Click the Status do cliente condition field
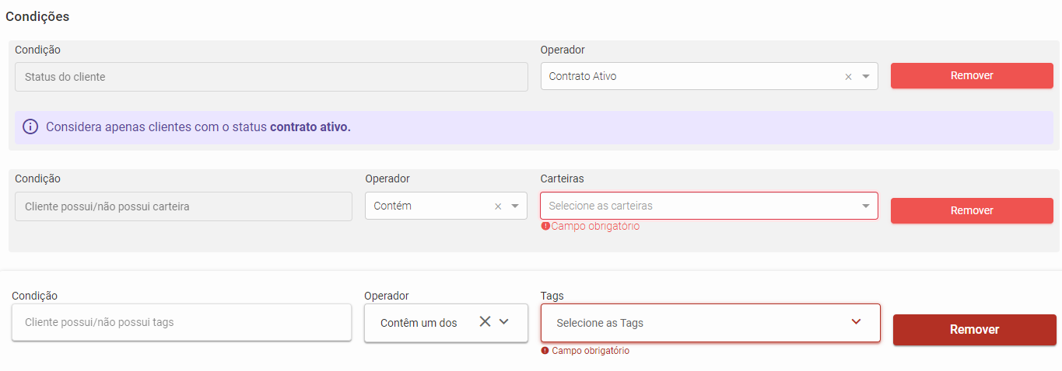1062x371 pixels. pos(271,77)
